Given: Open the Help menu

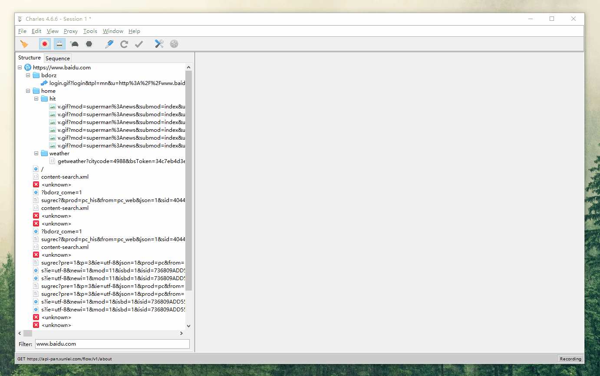Looking at the screenshot, I should coord(134,31).
